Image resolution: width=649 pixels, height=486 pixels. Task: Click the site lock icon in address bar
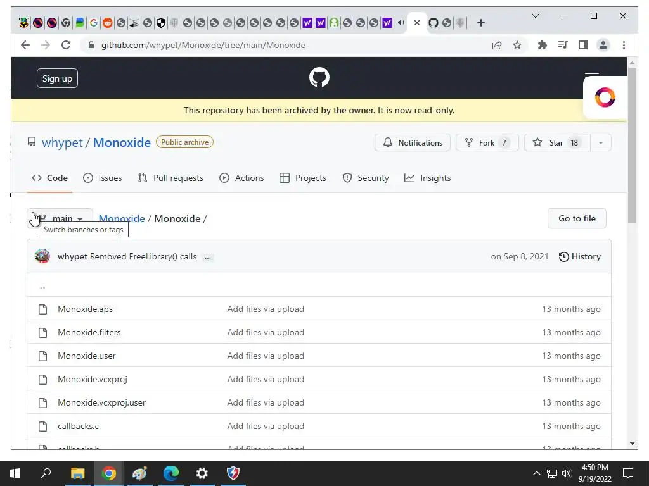click(91, 45)
